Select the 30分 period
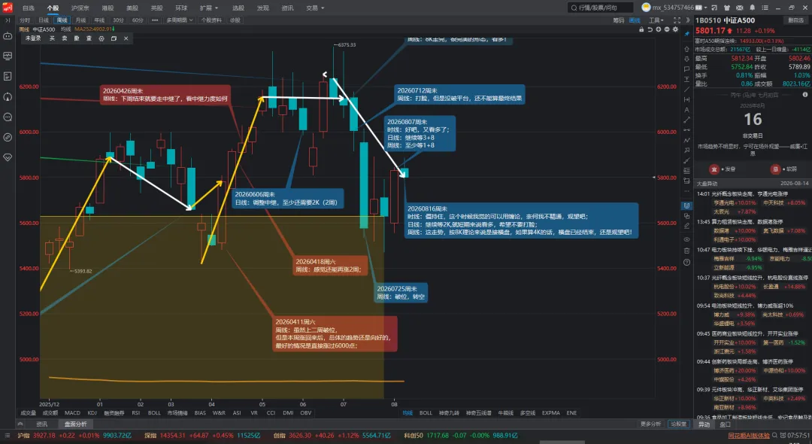Image resolution: width=812 pixels, height=444 pixels. click(119, 20)
